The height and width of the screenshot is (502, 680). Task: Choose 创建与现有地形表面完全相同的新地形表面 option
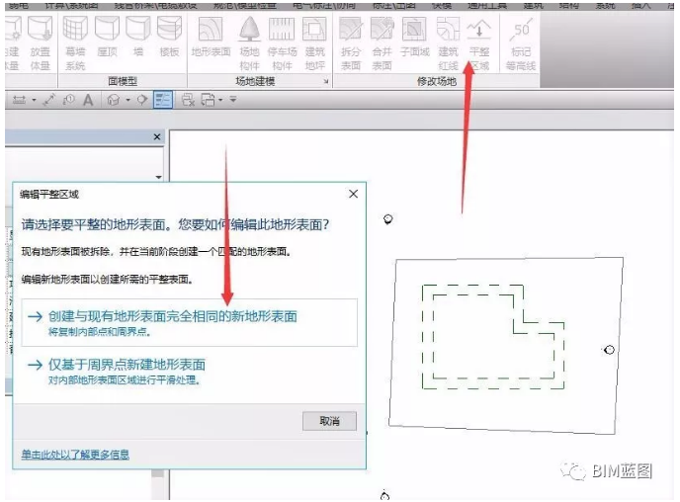[190, 322]
